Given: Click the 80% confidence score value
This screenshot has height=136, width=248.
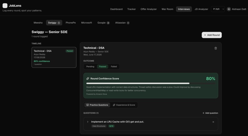Looking at the screenshot, I should pos(210,78).
